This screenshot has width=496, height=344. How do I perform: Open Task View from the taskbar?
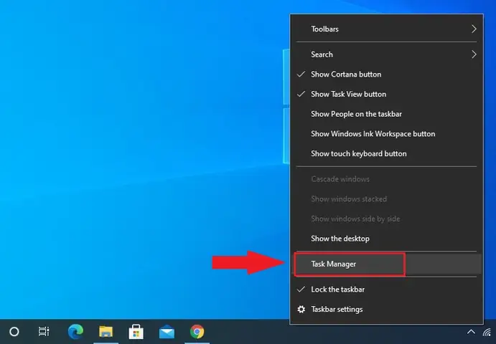[x=44, y=331]
